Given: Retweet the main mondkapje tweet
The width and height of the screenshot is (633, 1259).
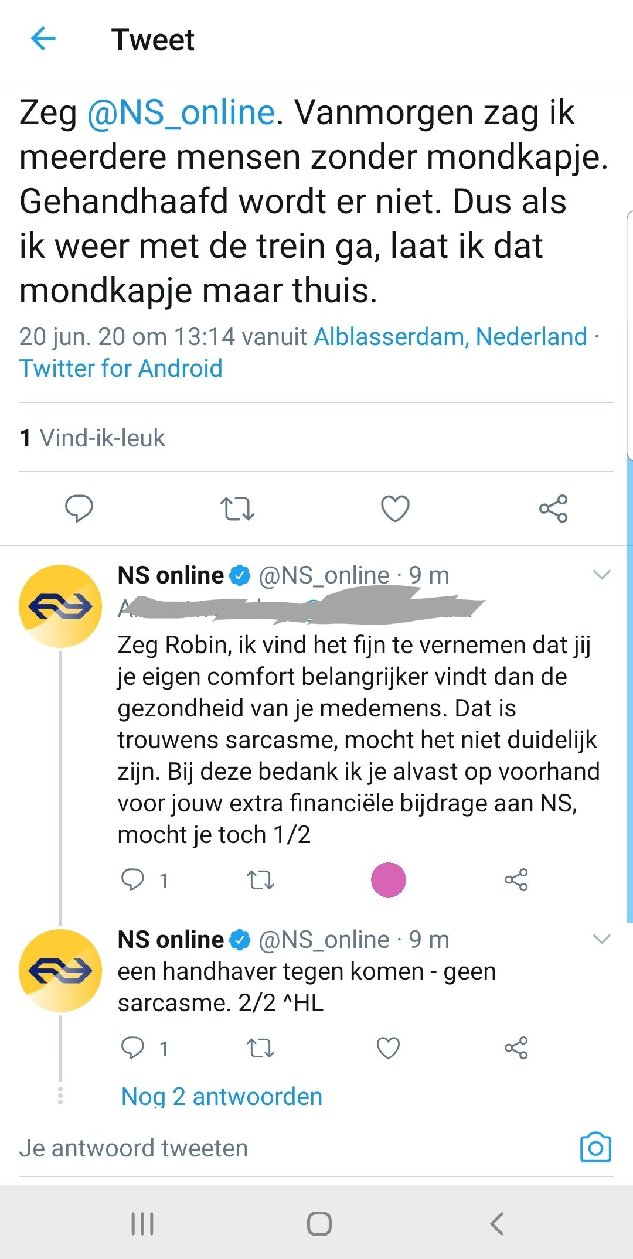Looking at the screenshot, I should pos(237,509).
